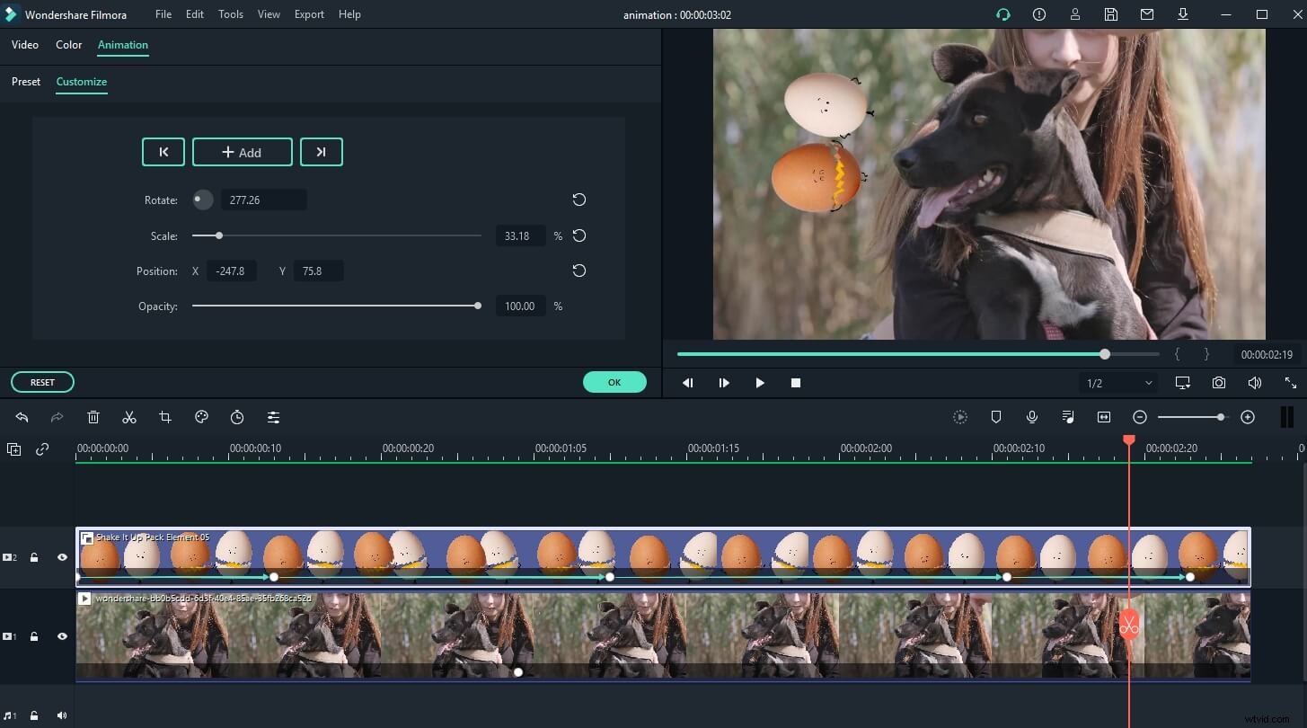Click the Speed duration clock icon
Screen dimensions: 1307x728
coord(237,416)
